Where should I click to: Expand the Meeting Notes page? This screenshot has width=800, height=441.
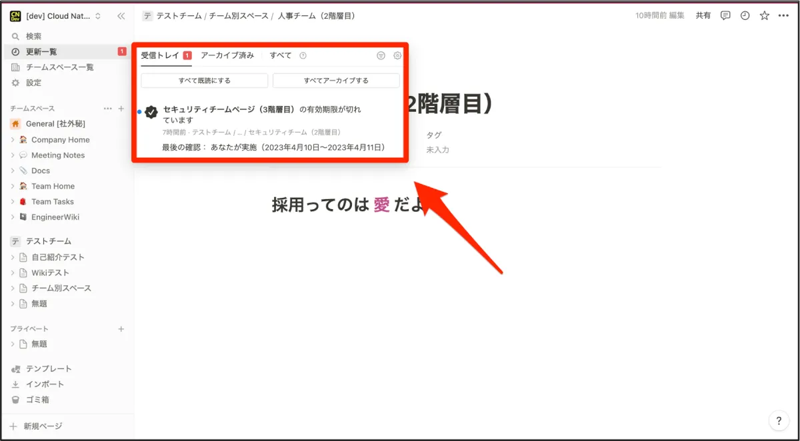tap(13, 155)
